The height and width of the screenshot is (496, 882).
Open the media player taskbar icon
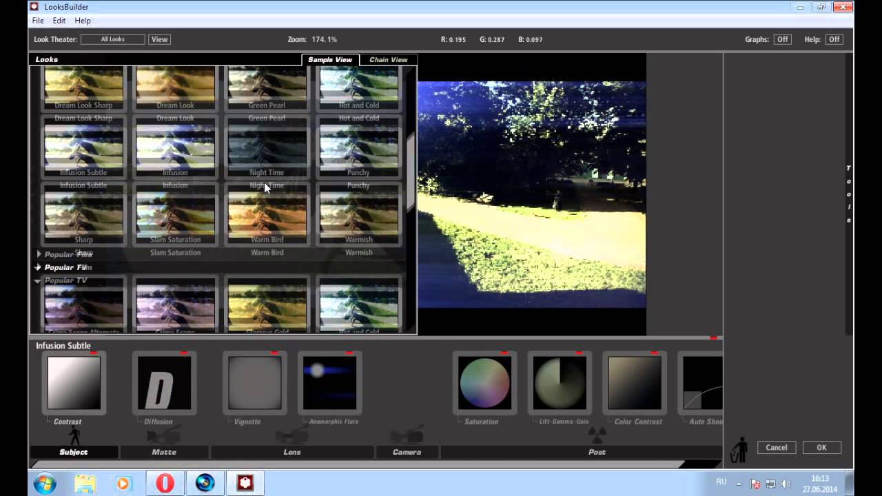pos(123,483)
